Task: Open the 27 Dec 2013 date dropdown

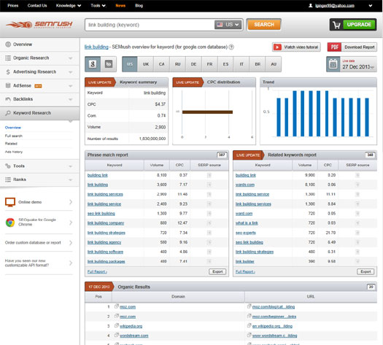Action: click(358, 66)
